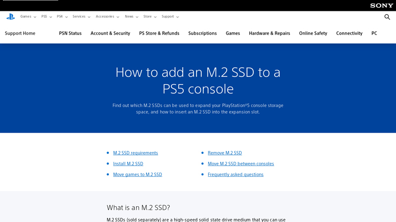Select Games in support navigation
396x222 pixels.
233,33
